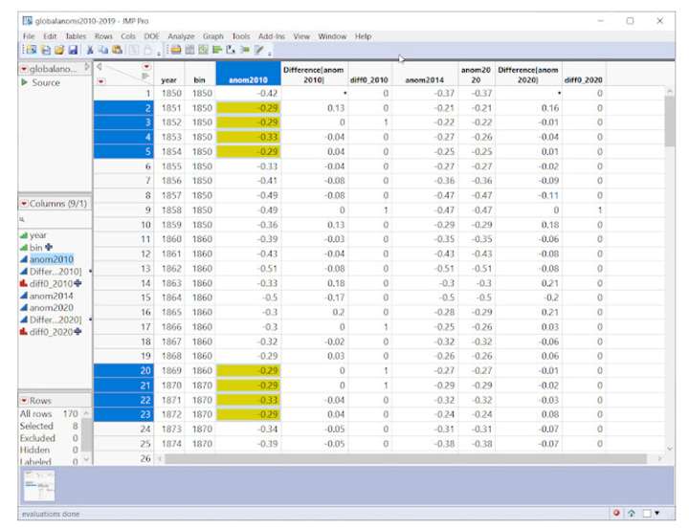Select the anom2014 column header
The width and height of the screenshot is (689, 529).
pos(424,80)
